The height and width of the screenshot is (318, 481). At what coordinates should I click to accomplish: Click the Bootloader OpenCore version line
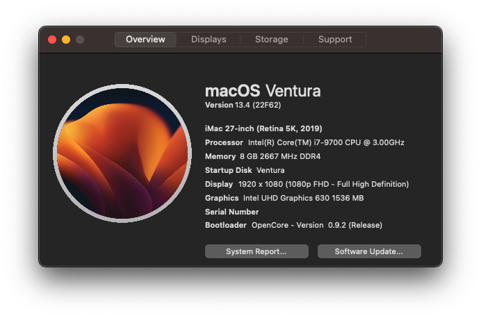[293, 225]
